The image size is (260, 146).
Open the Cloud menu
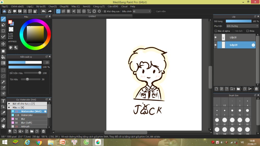click(x=124, y=6)
